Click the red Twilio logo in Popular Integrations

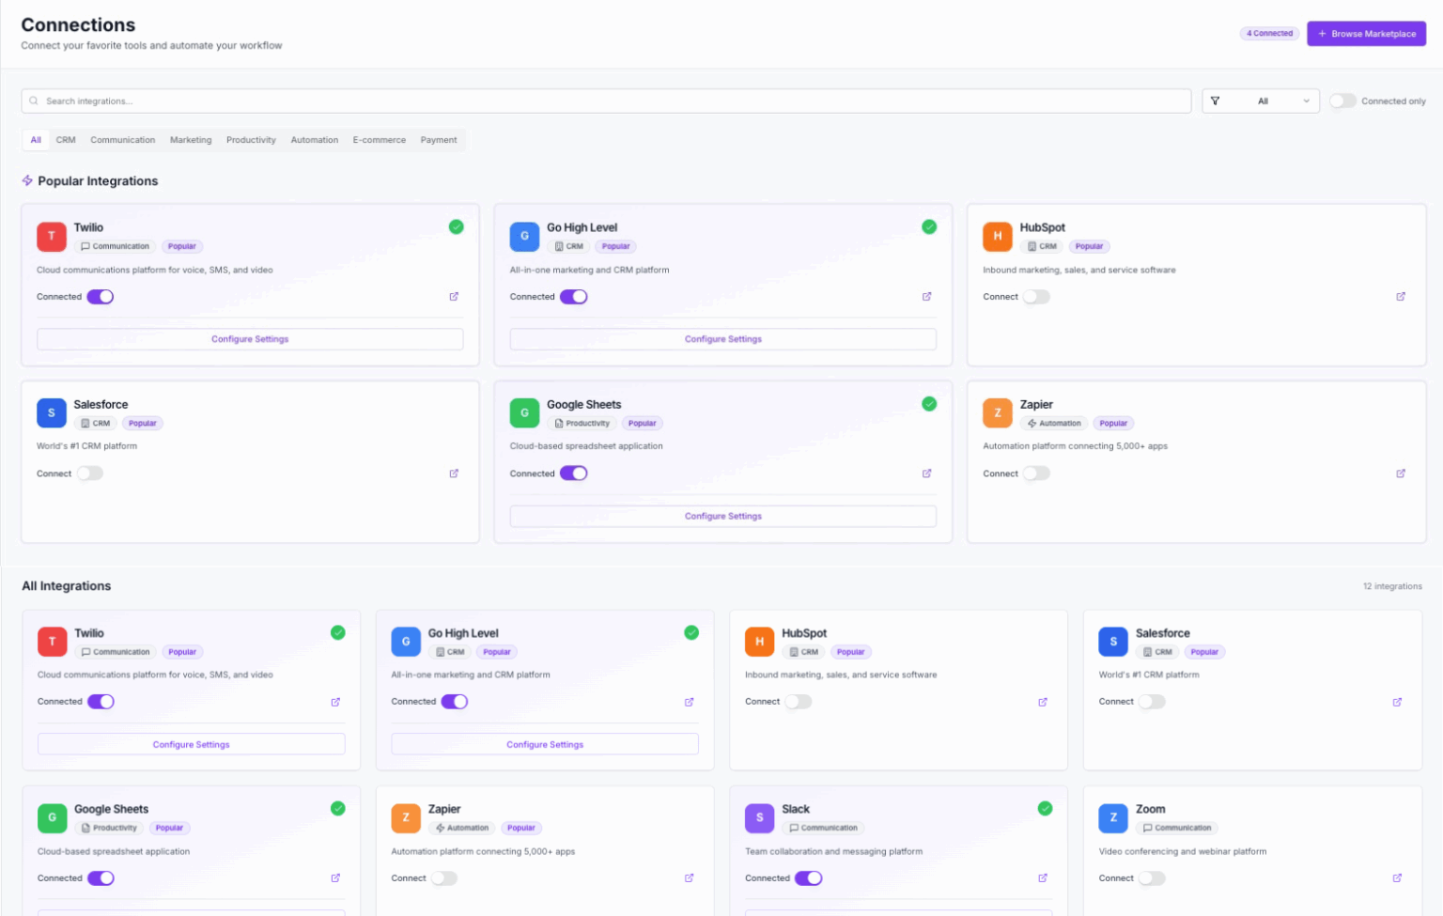click(52, 237)
